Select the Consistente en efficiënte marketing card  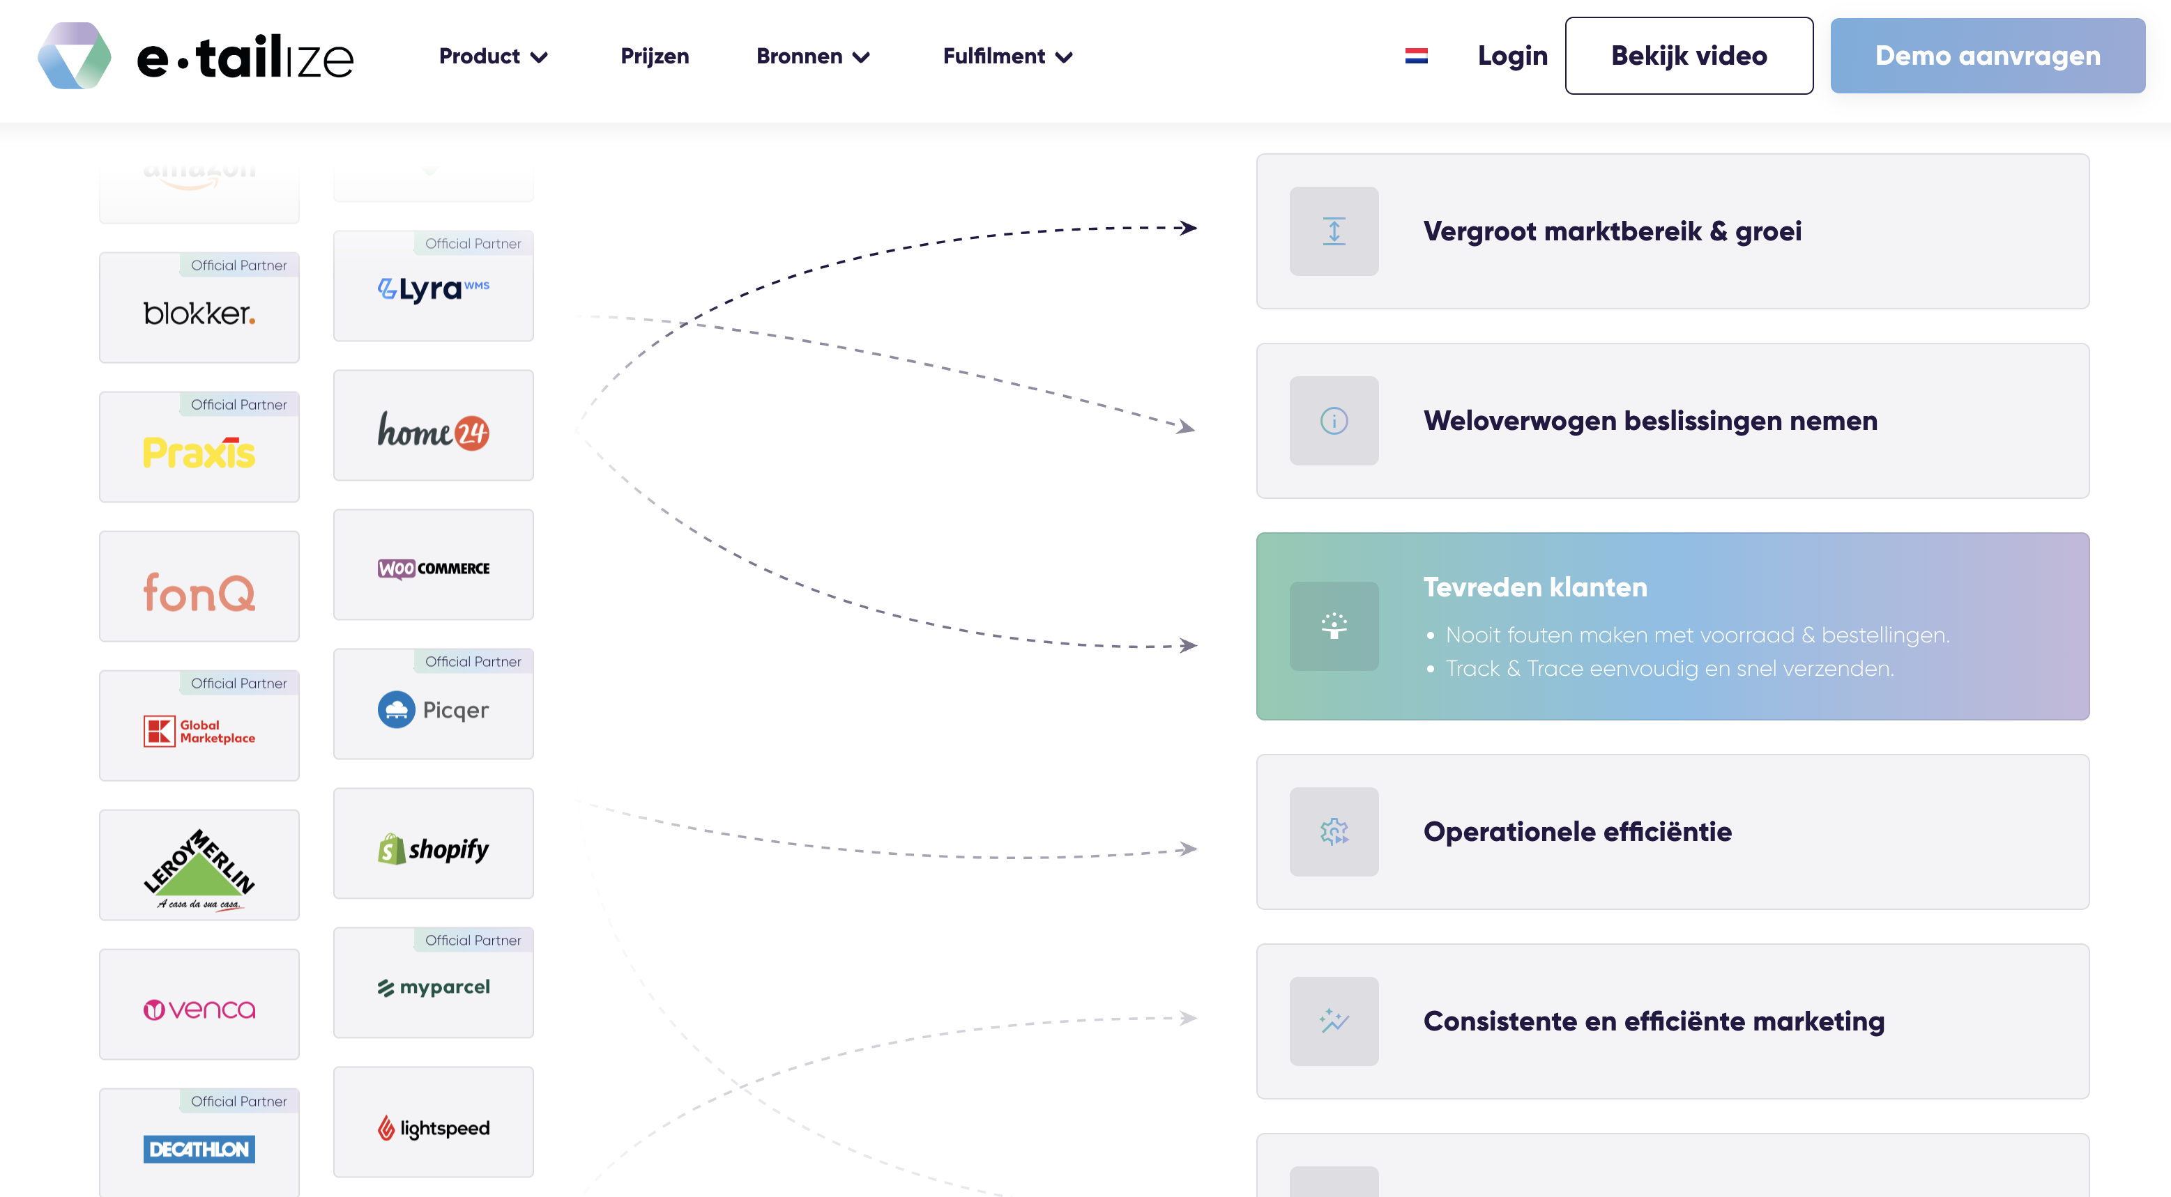point(1672,1021)
